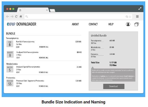
Task: Bookmark page with star icon
Action: point(130,17)
